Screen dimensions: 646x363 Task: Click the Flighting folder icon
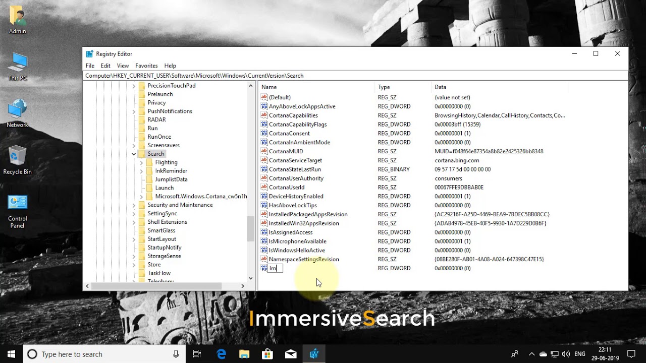coord(150,162)
